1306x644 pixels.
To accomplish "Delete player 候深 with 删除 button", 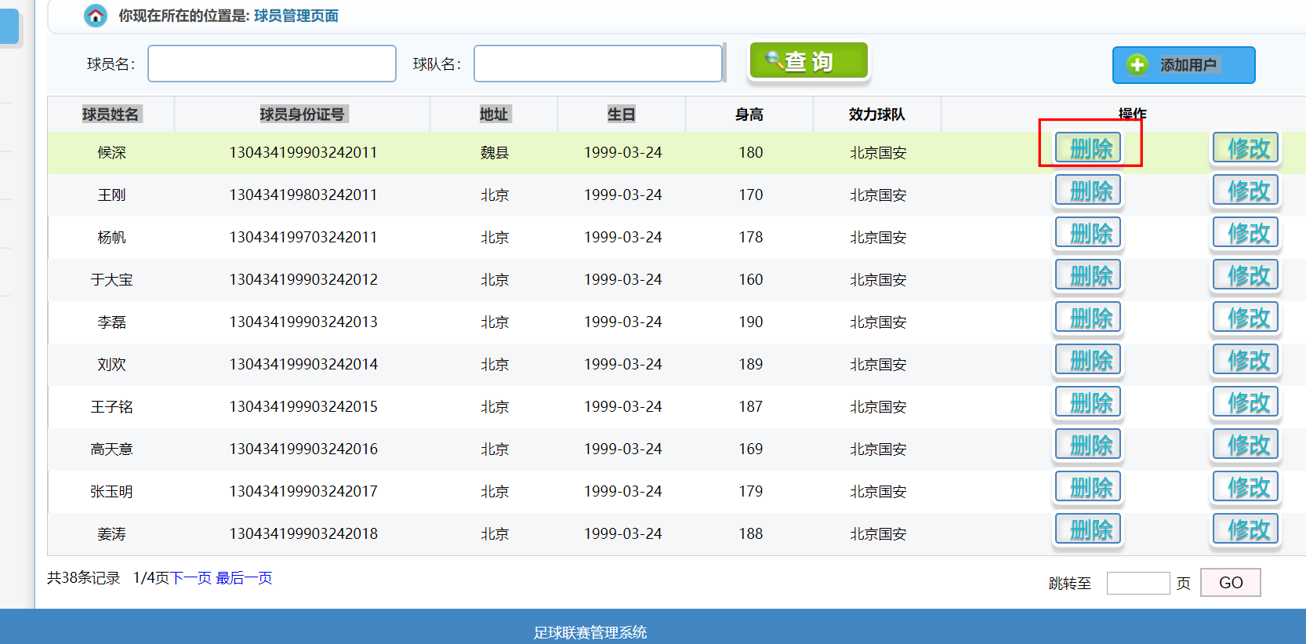I will 1088,147.
